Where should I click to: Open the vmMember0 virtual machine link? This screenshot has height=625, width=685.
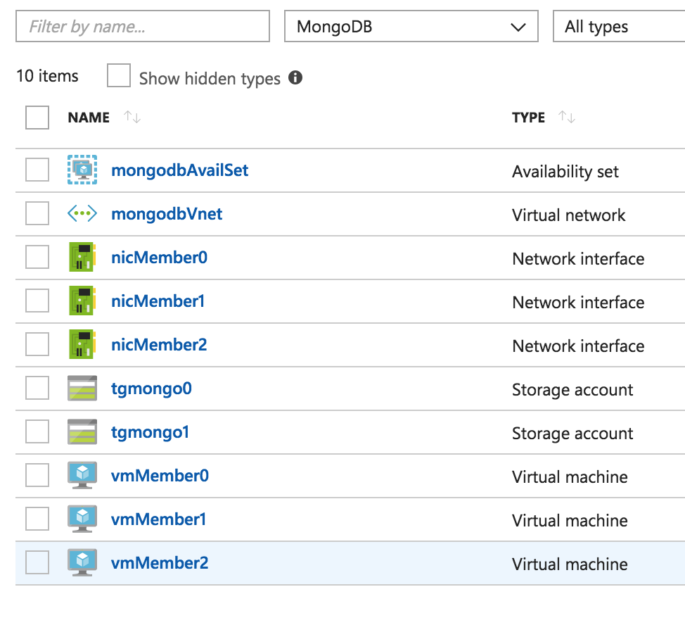(160, 476)
